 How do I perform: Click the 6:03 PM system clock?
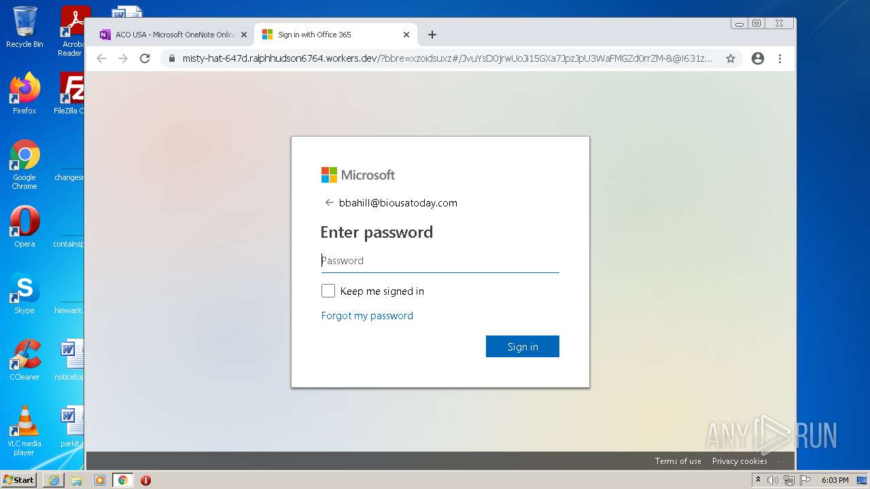835,480
